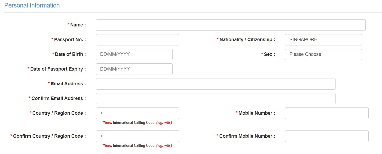Click the Name input field

click(x=231, y=25)
